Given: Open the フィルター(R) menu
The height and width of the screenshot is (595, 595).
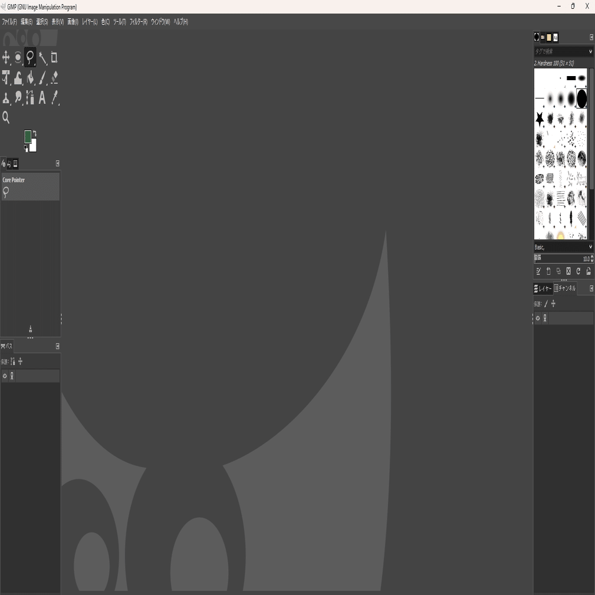Looking at the screenshot, I should coord(139,22).
